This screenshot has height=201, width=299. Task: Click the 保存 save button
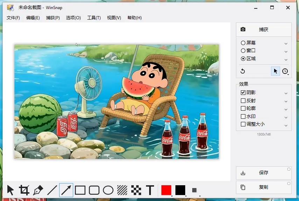pyautogui.click(x=264, y=173)
